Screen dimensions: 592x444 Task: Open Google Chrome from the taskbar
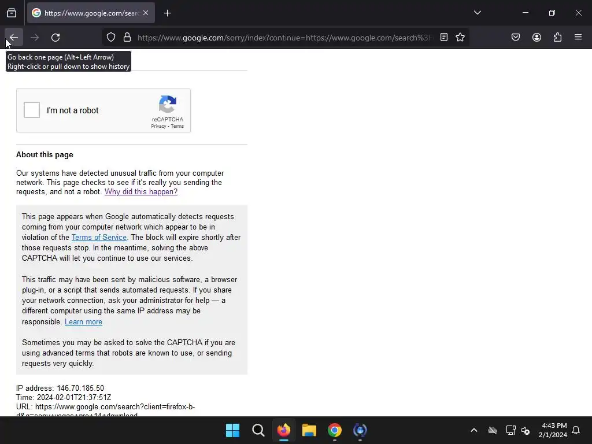[x=335, y=430]
